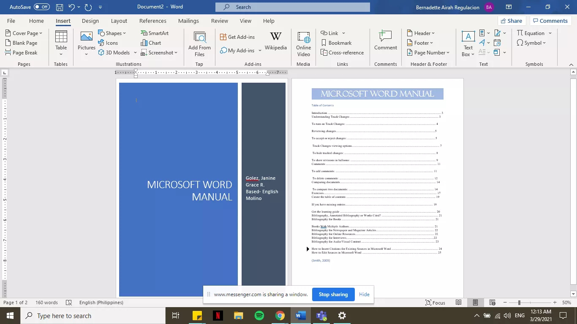
Task: Open the Text Box dropdown
Action: coord(468,43)
